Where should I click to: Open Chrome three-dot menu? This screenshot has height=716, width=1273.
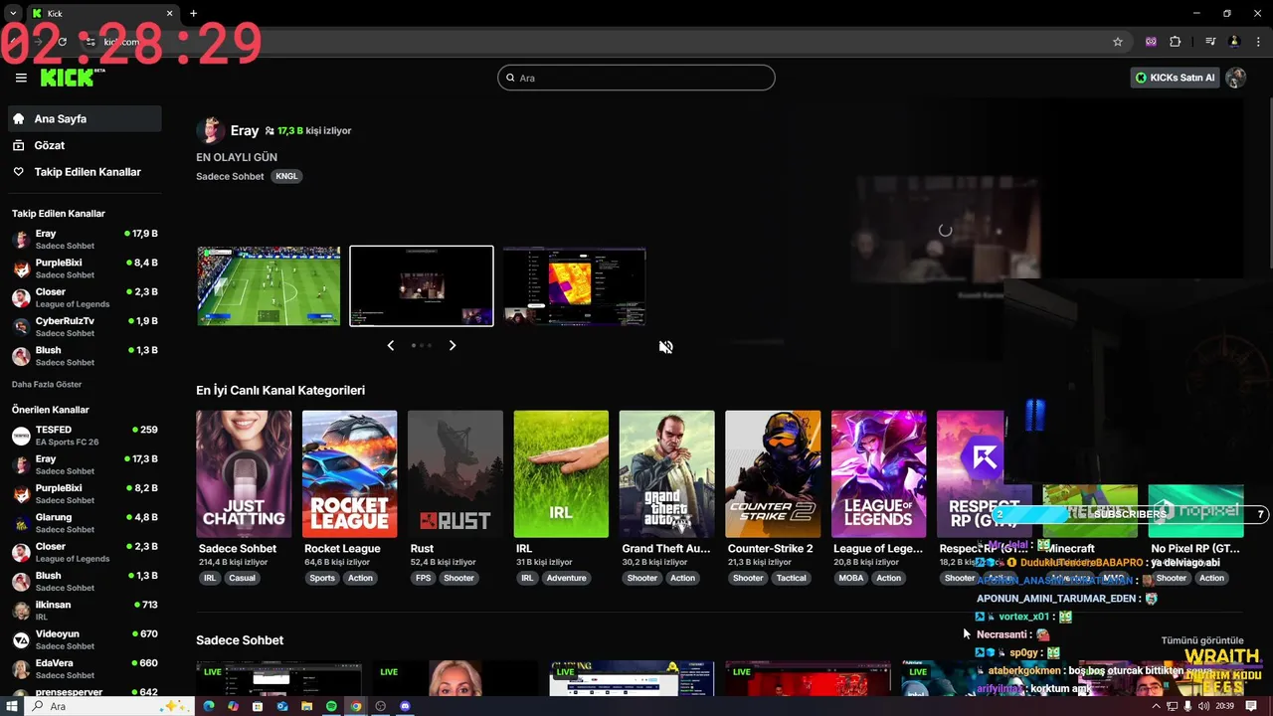(x=1257, y=42)
